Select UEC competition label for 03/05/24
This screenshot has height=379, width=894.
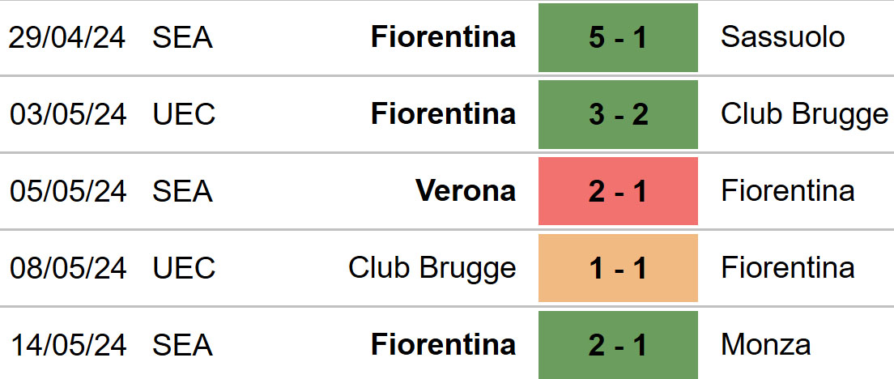click(184, 114)
